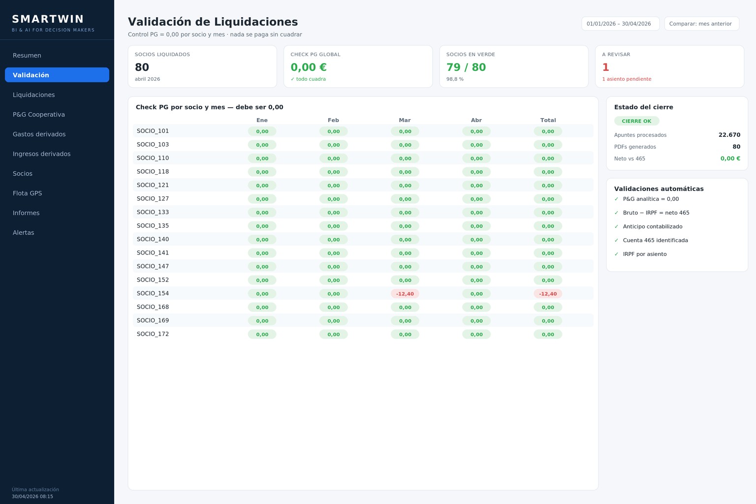This screenshot has height=504, width=756.
Task: Click the check mark beside IRPF por asiento
Action: [616, 254]
